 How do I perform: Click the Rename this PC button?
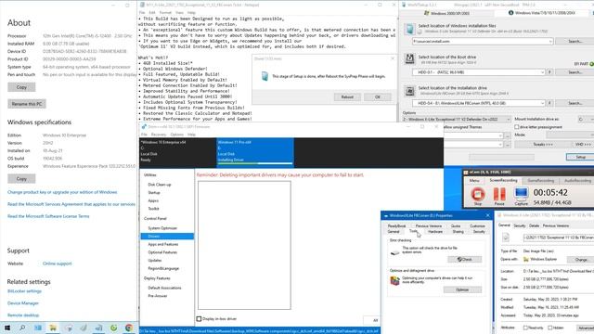tap(27, 104)
